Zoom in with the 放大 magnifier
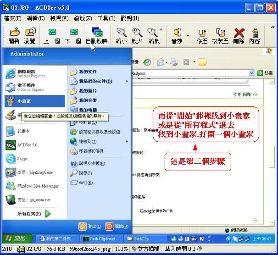 pyautogui.click(x=137, y=35)
